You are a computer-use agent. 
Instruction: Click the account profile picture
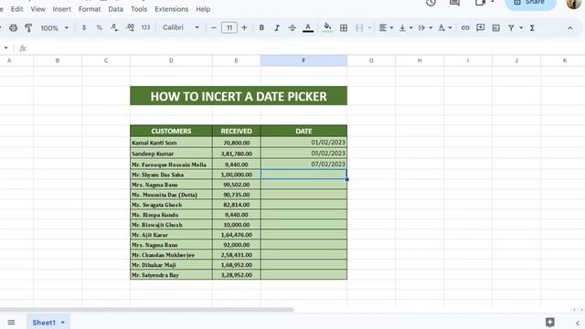573,4
